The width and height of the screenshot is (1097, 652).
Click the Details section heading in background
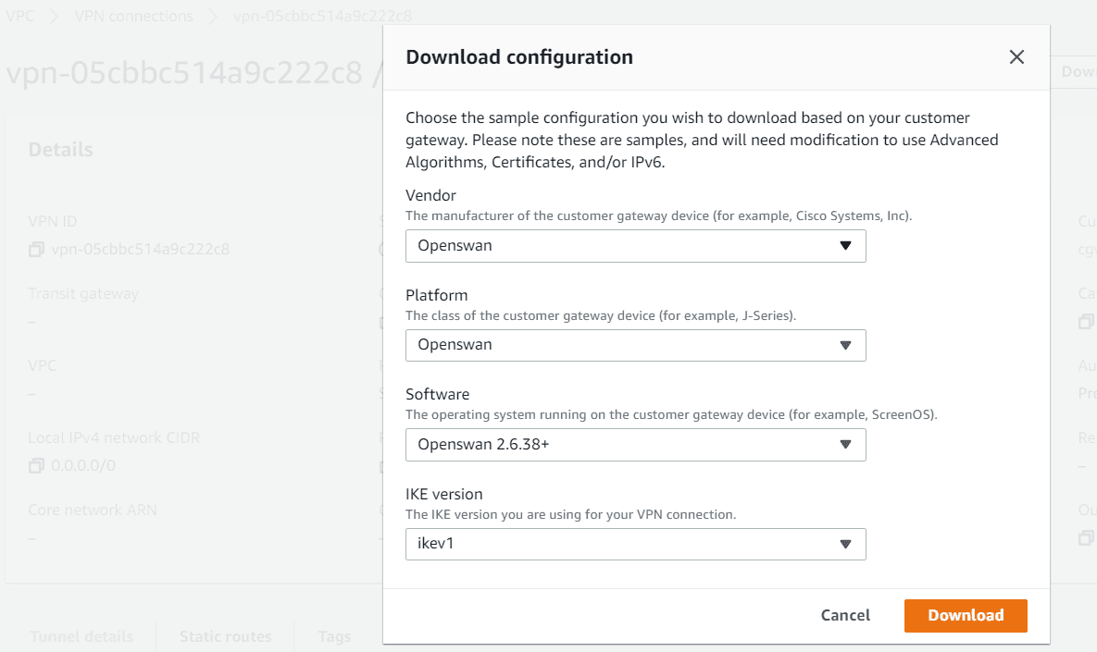61,150
